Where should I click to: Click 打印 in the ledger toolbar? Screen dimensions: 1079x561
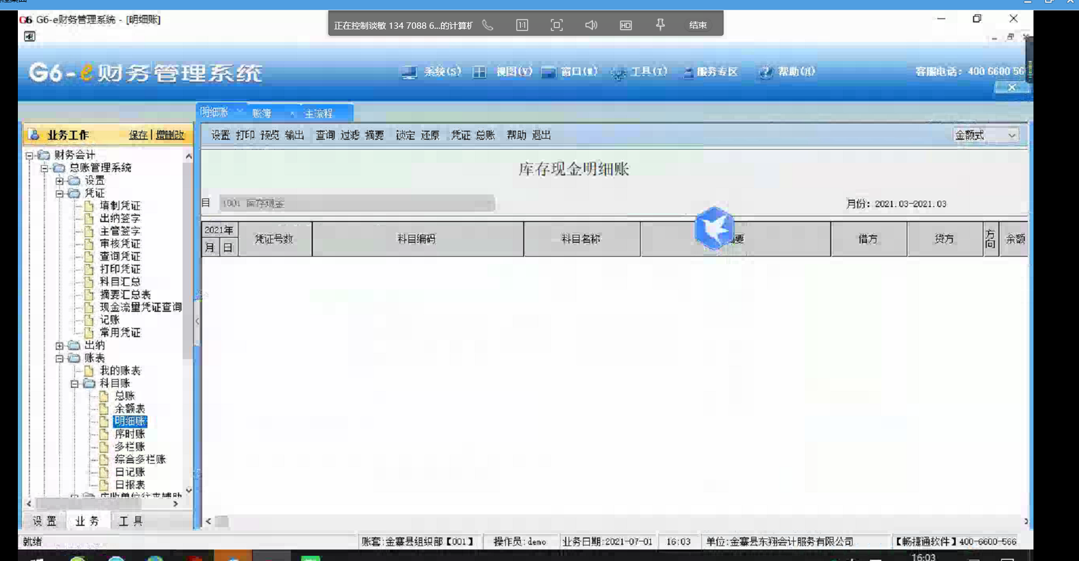coord(245,135)
